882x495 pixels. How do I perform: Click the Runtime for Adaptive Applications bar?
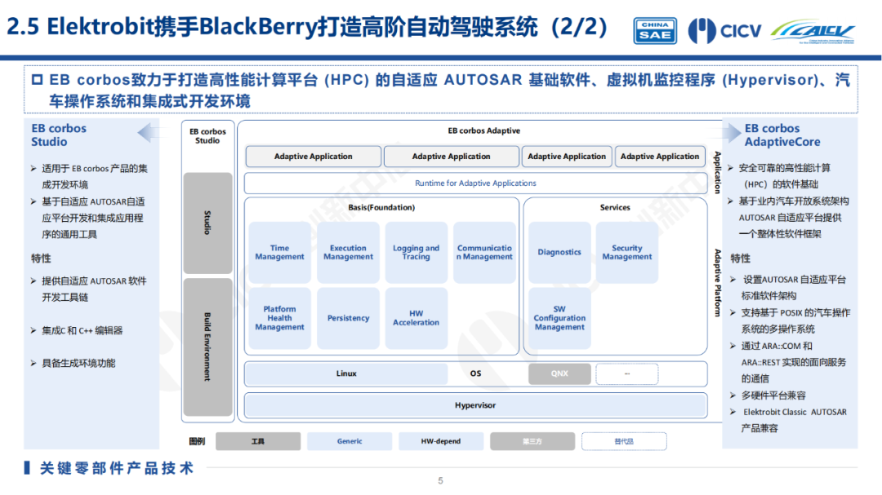tap(475, 183)
